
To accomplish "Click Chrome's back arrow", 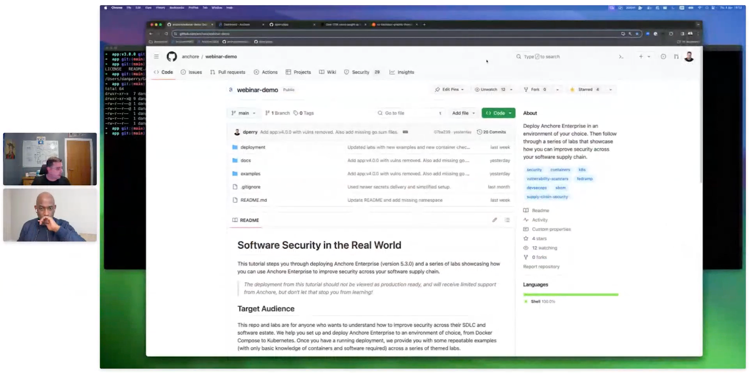I will click(151, 34).
